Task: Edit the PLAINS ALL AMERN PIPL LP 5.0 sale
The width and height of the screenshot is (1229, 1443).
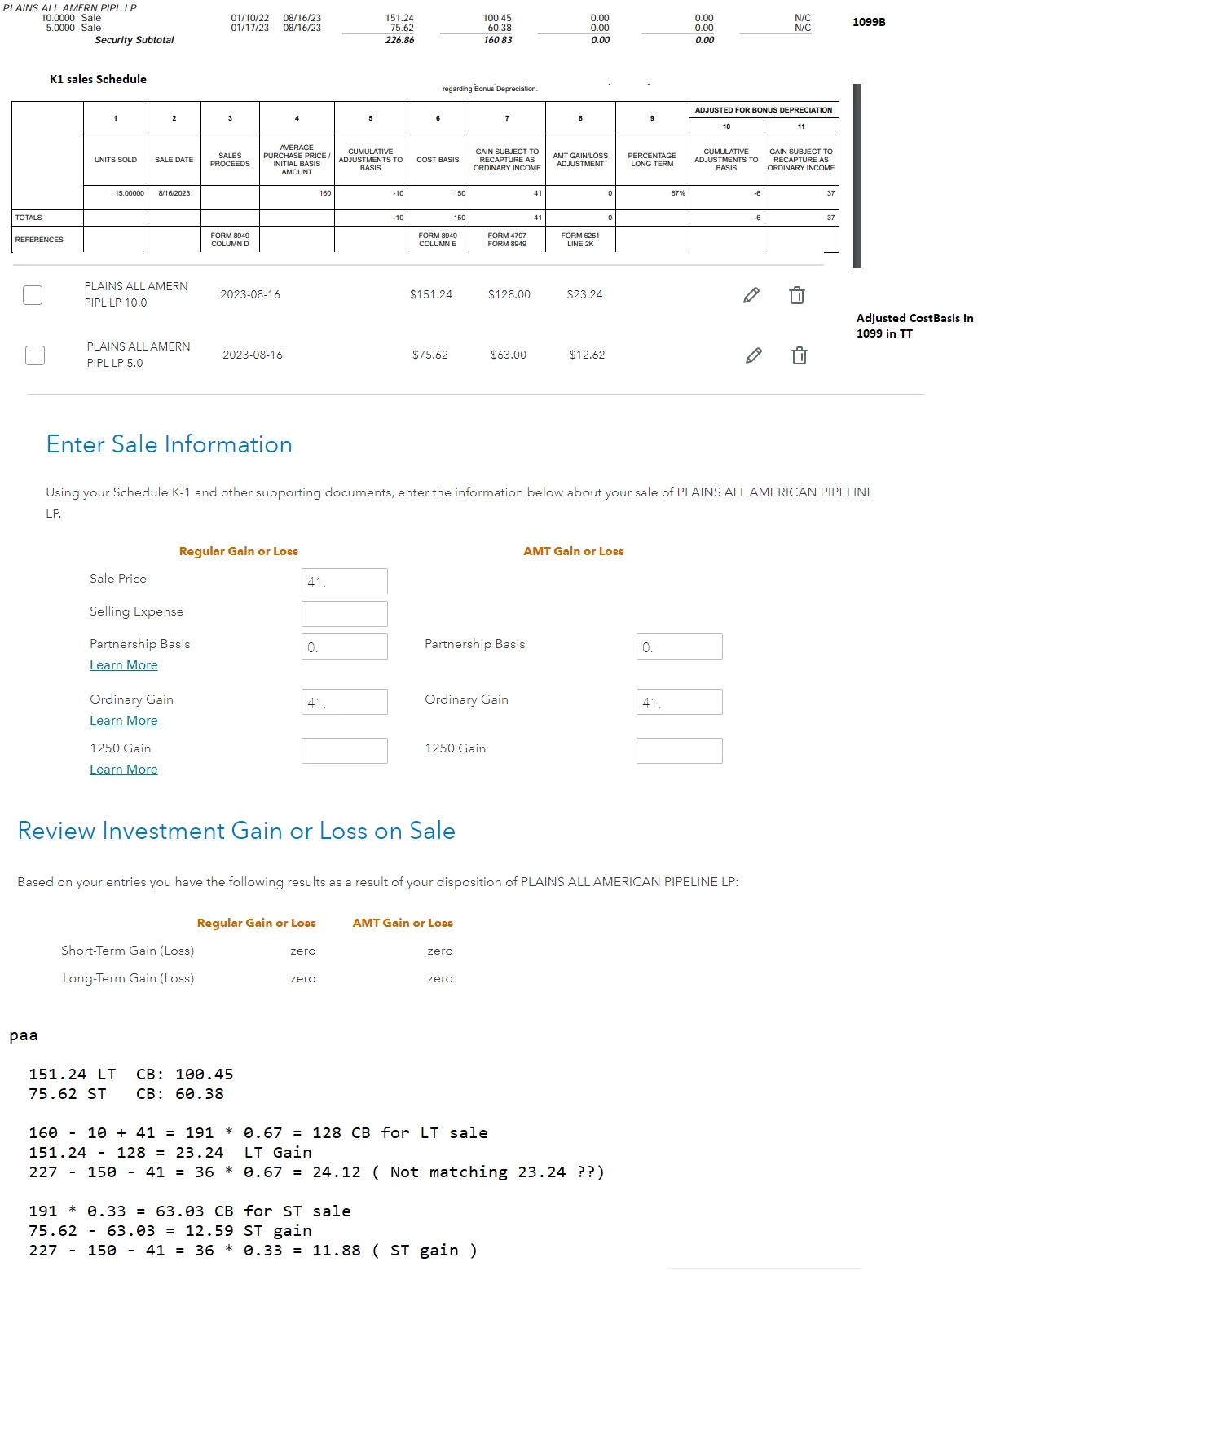Action: (754, 355)
